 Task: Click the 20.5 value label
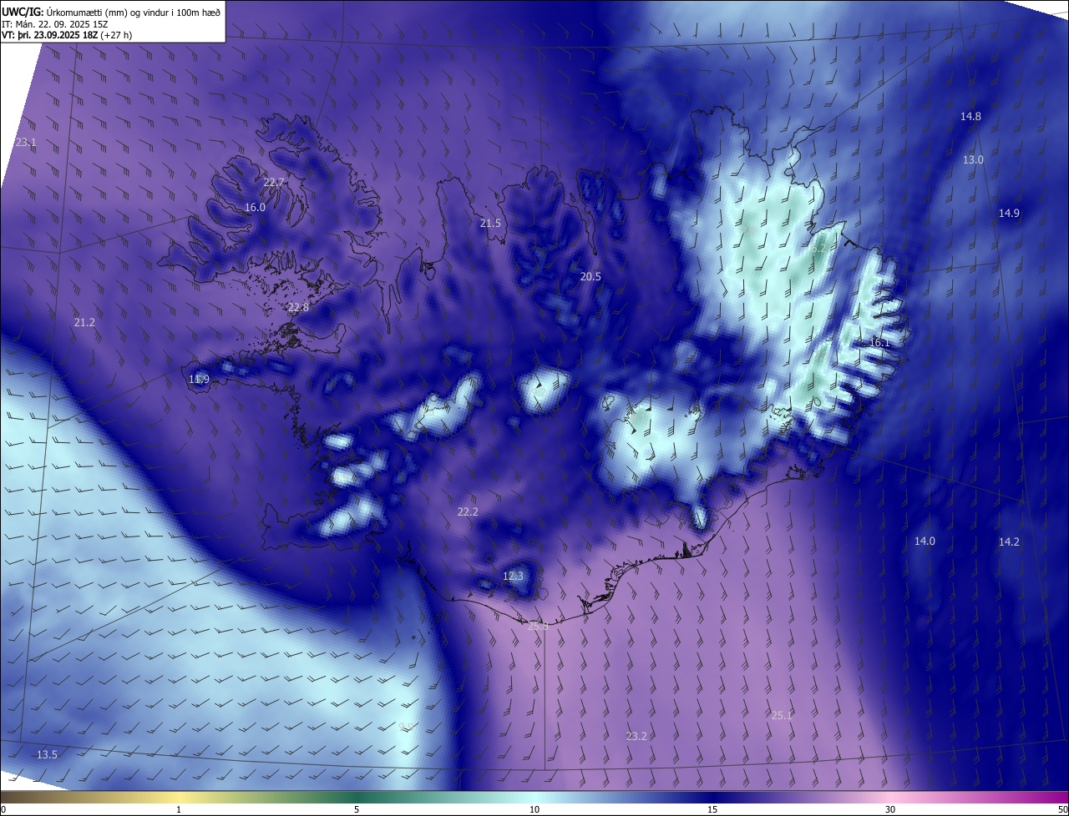(590, 276)
